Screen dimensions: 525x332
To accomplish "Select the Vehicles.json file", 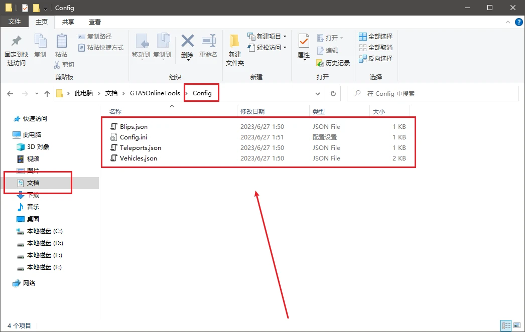I will [138, 158].
